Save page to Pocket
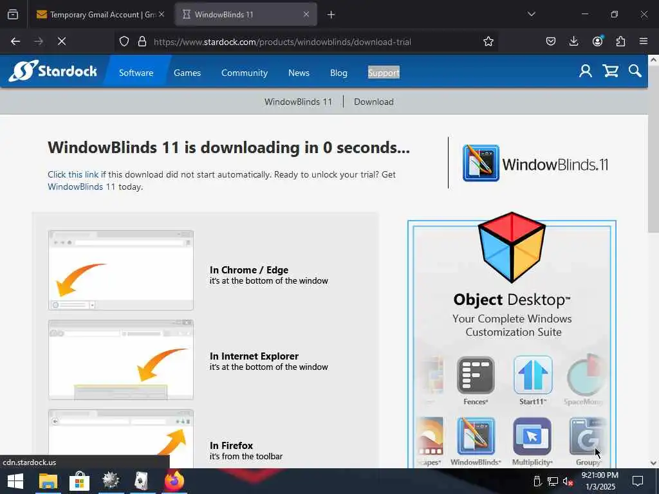The width and height of the screenshot is (659, 494). (x=551, y=41)
